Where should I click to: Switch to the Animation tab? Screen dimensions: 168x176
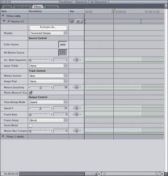coord(52,7)
